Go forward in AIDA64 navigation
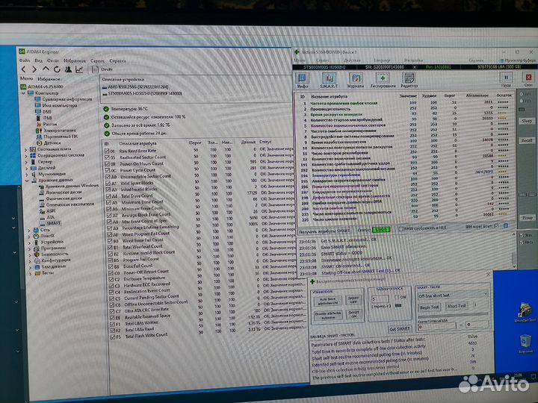Viewport: 538px width, 403px height. (34, 69)
